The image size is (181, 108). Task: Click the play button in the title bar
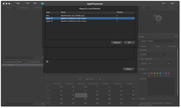pyautogui.click(x=164, y=4)
